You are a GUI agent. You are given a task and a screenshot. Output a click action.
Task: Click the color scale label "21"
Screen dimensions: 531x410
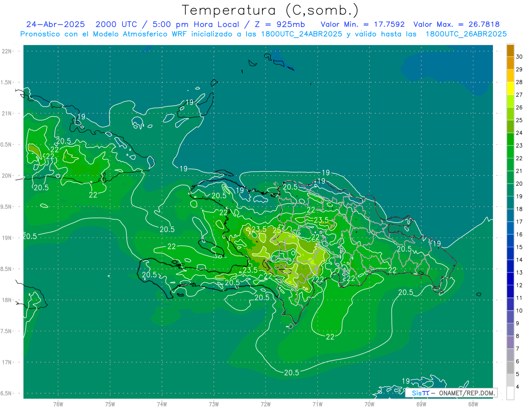(519, 171)
